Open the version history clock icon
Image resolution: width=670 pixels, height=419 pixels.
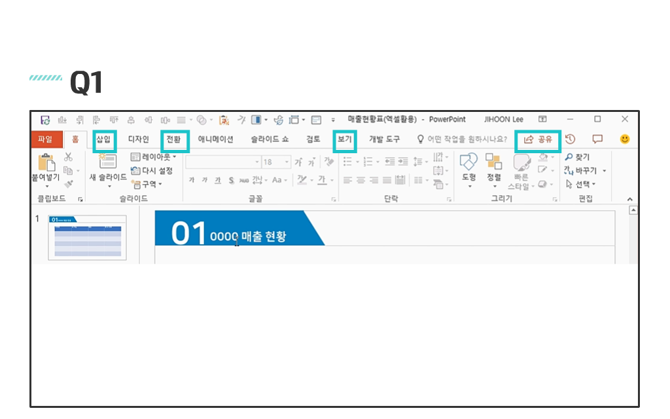pyautogui.click(x=570, y=139)
